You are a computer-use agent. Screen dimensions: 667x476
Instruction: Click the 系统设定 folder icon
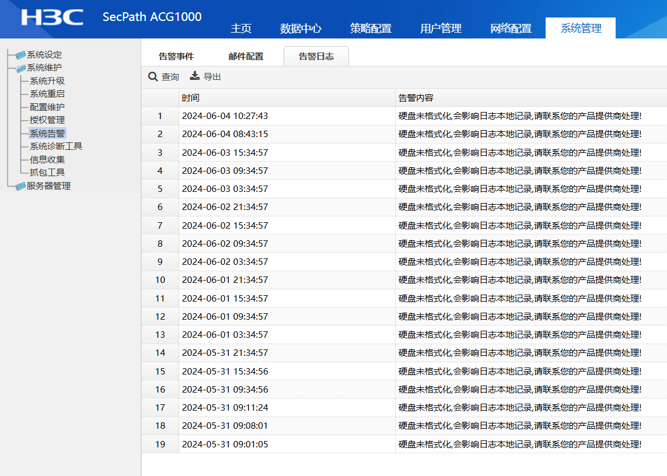point(21,55)
